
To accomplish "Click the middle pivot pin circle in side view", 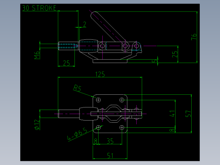I will click(x=125, y=46).
